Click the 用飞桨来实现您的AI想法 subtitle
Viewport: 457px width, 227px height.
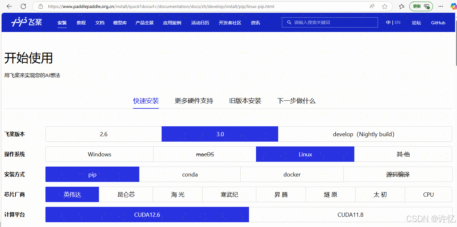pyautogui.click(x=32, y=75)
